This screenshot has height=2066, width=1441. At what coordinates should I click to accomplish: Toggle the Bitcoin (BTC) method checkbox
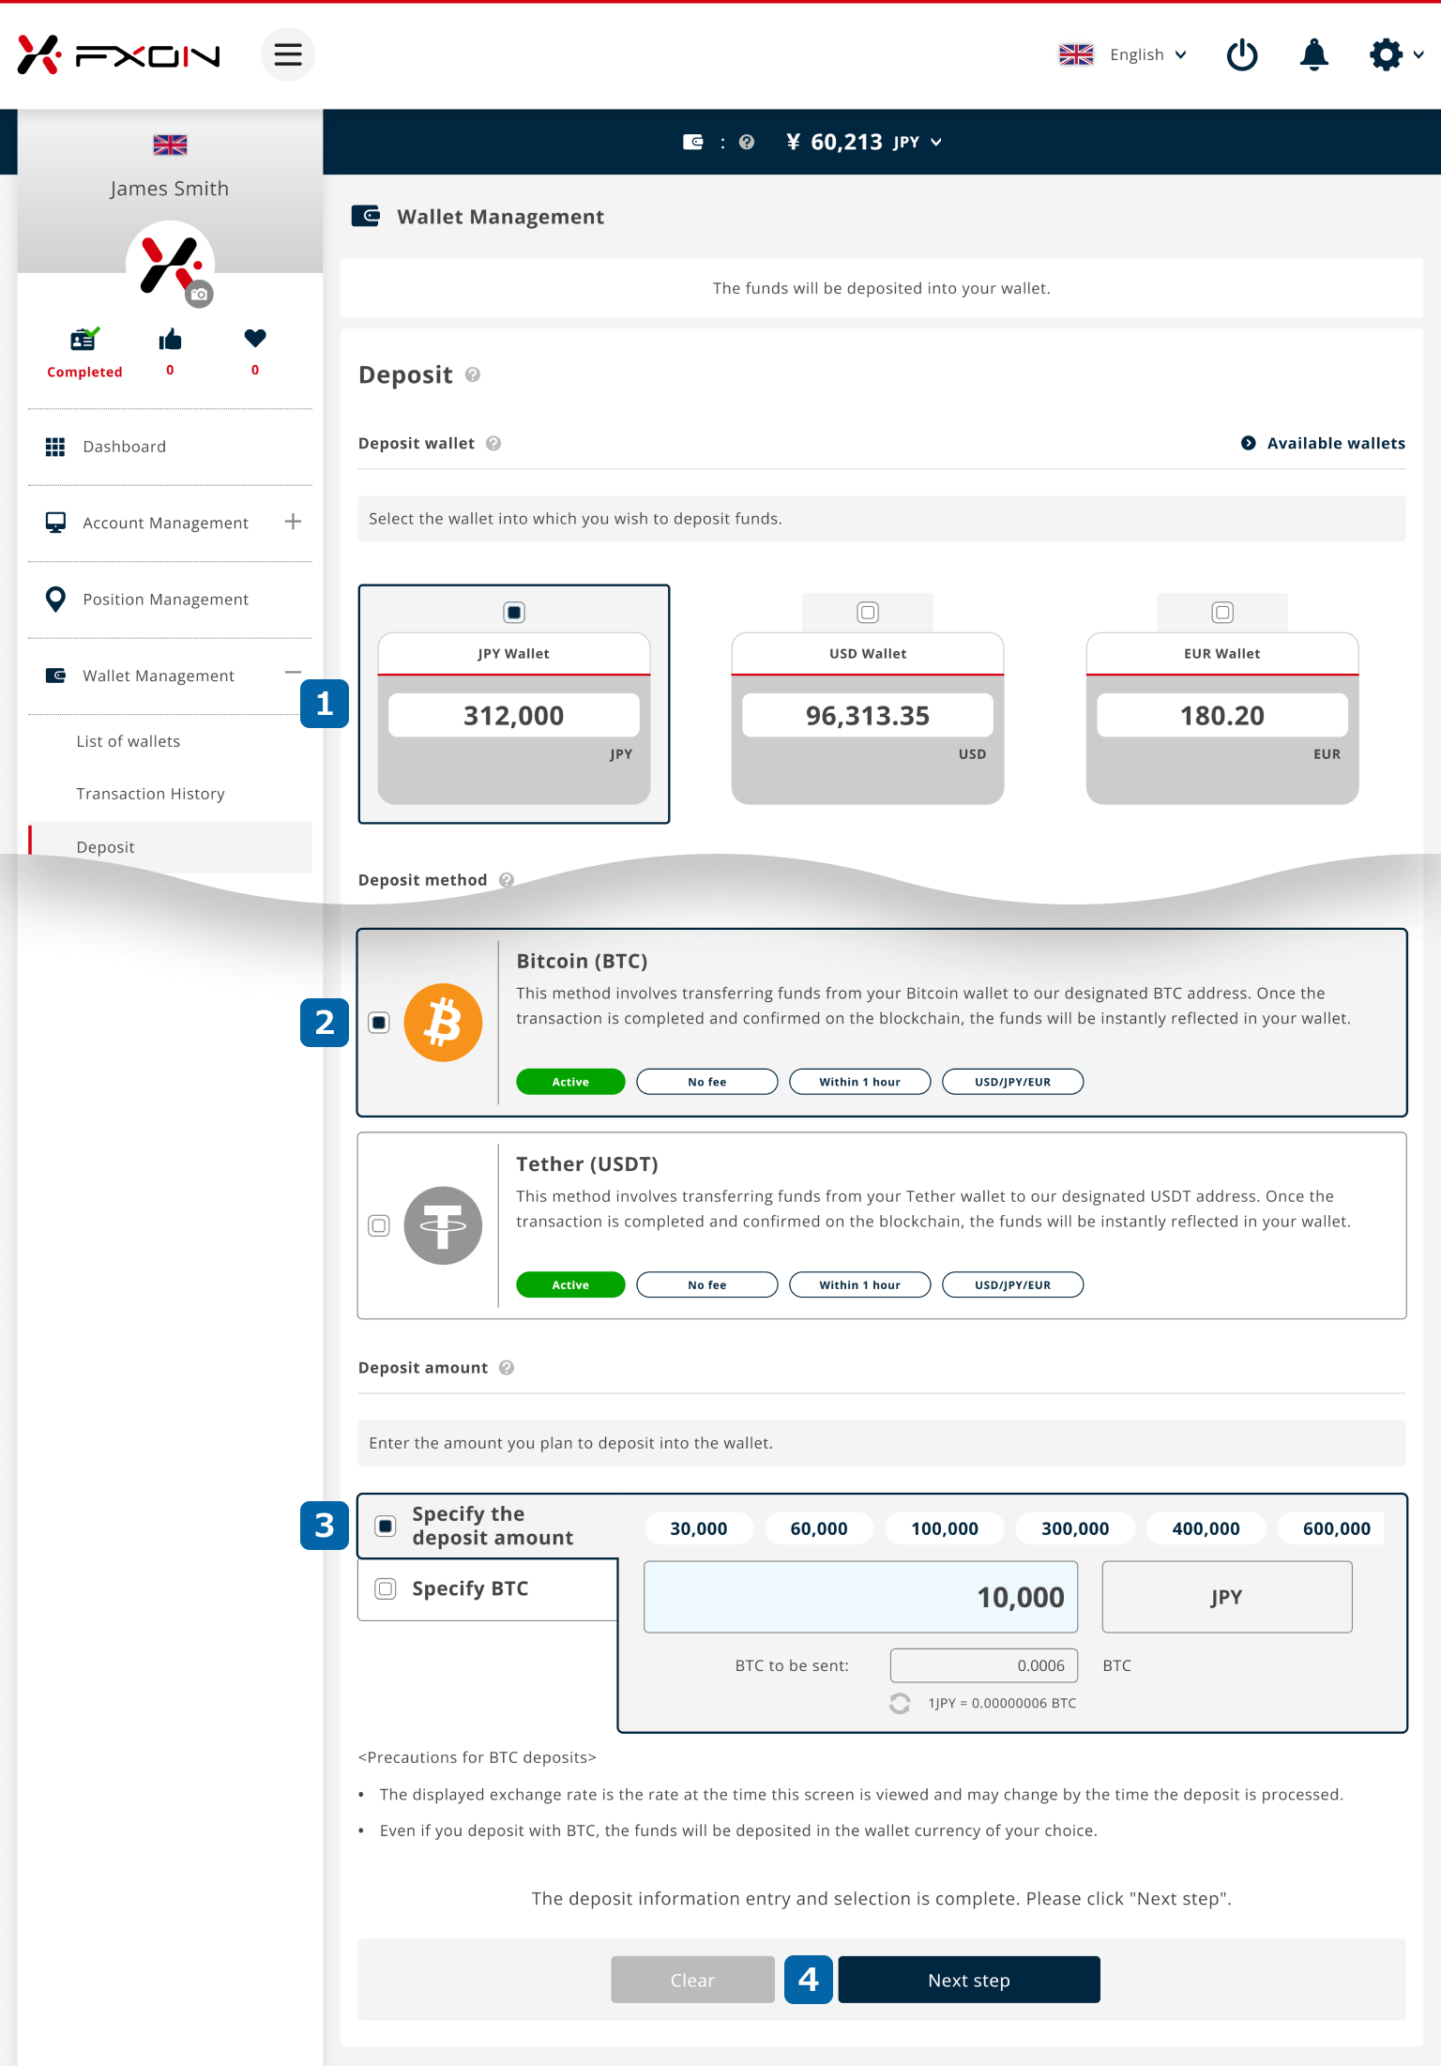pyautogui.click(x=379, y=1023)
